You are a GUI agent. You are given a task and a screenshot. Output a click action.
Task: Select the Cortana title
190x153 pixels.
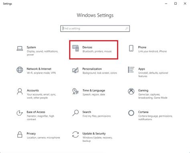pos(143,112)
